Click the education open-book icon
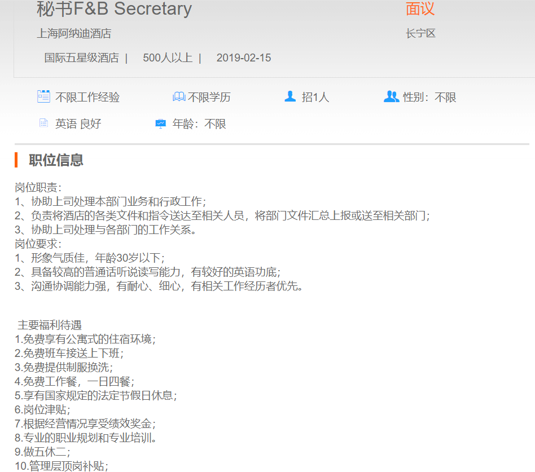This screenshot has width=535, height=472. pyautogui.click(x=179, y=97)
